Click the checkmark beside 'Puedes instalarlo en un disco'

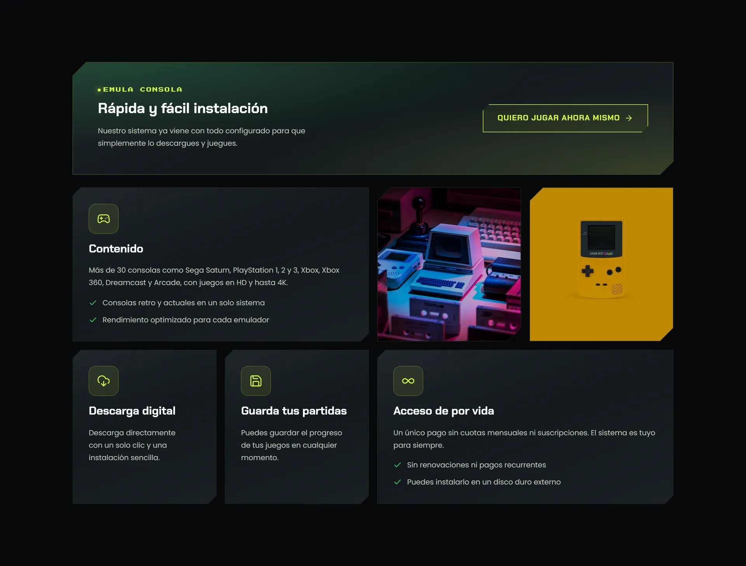(x=397, y=482)
